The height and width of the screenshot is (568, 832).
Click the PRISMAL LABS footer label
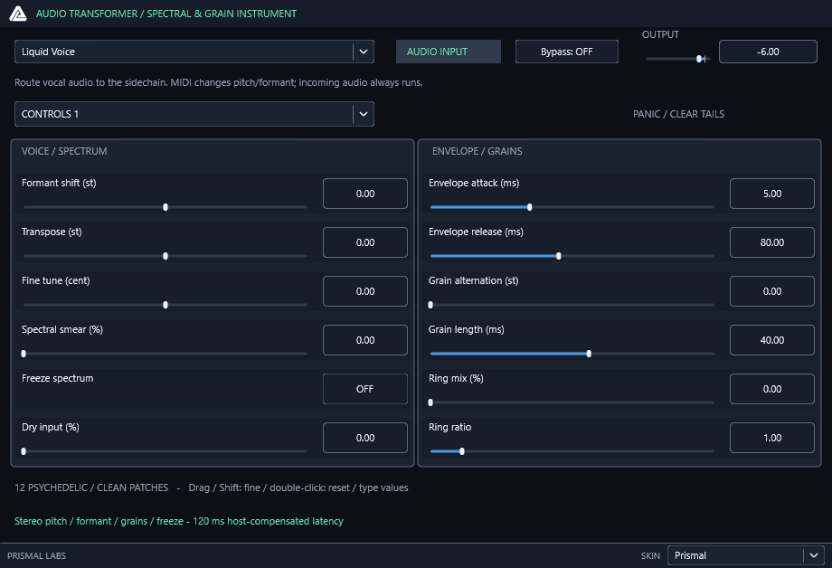click(36, 556)
